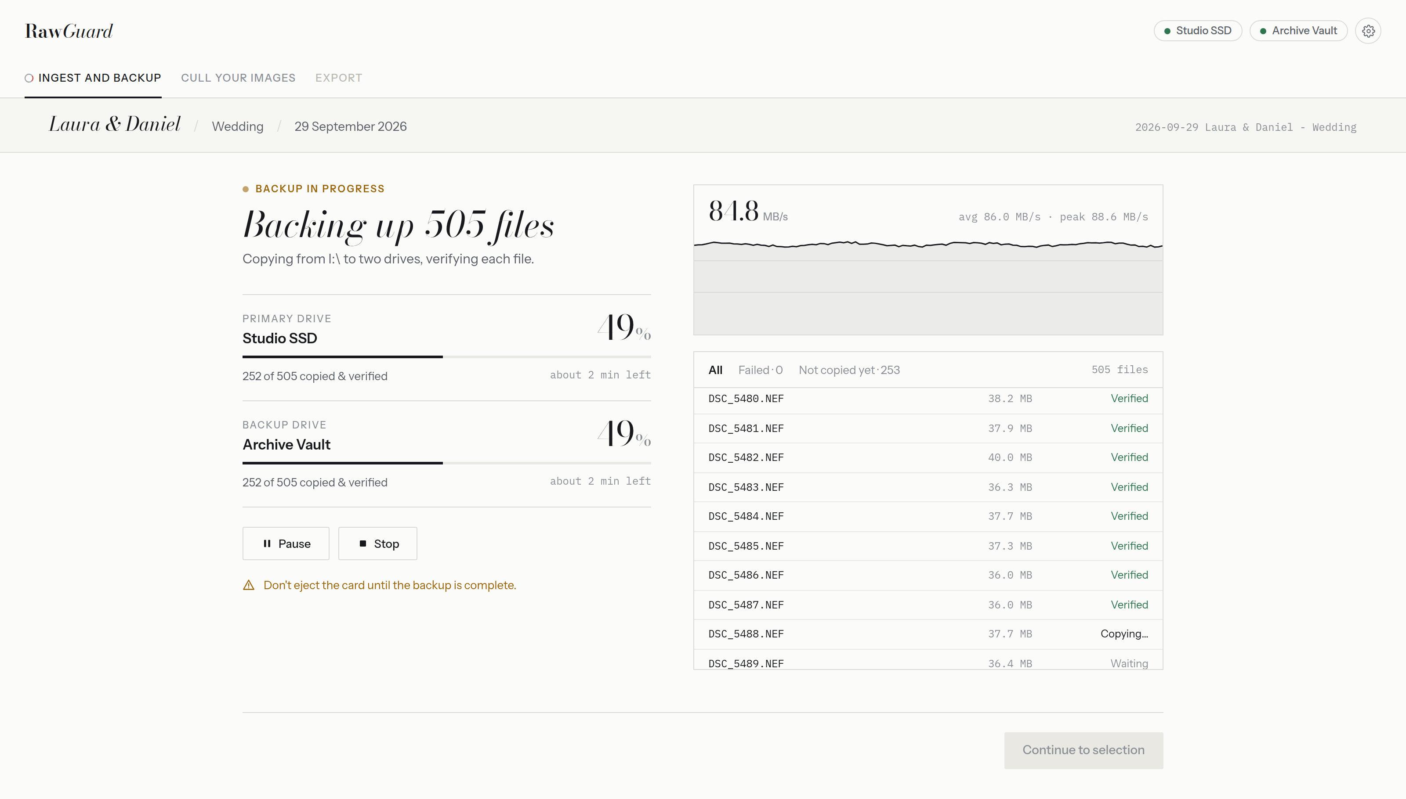
Task: Select the copying file DSC_5488.NEF
Action: 928,634
